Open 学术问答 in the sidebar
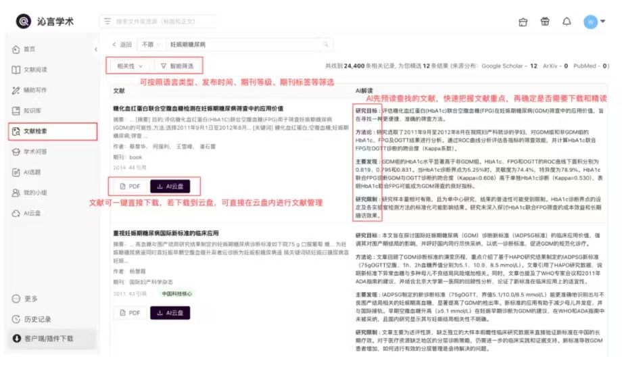622x365 pixels. [x=30, y=152]
